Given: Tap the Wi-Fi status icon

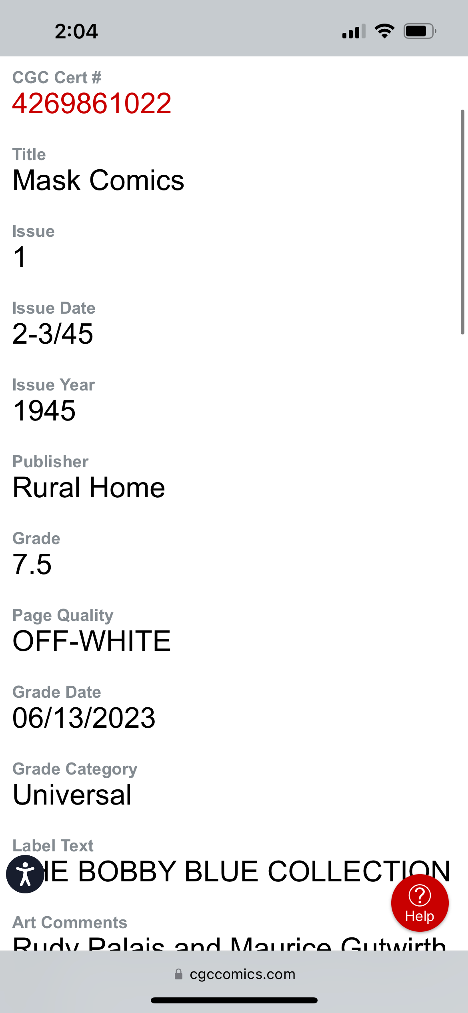Looking at the screenshot, I should [384, 31].
